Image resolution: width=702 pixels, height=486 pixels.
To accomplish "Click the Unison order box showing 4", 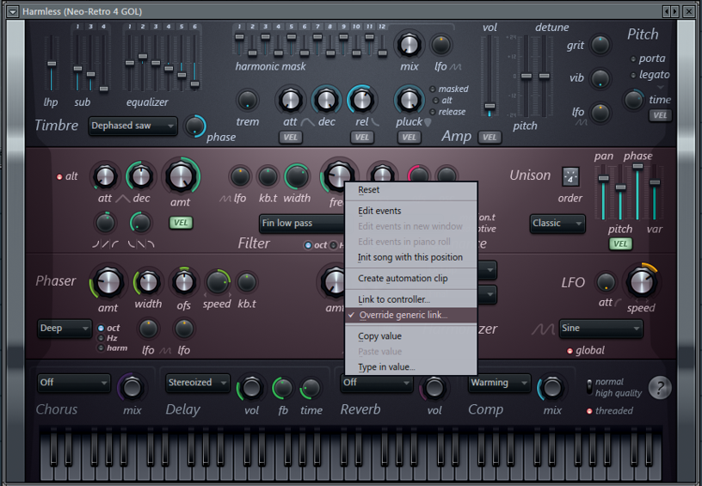I will [570, 177].
